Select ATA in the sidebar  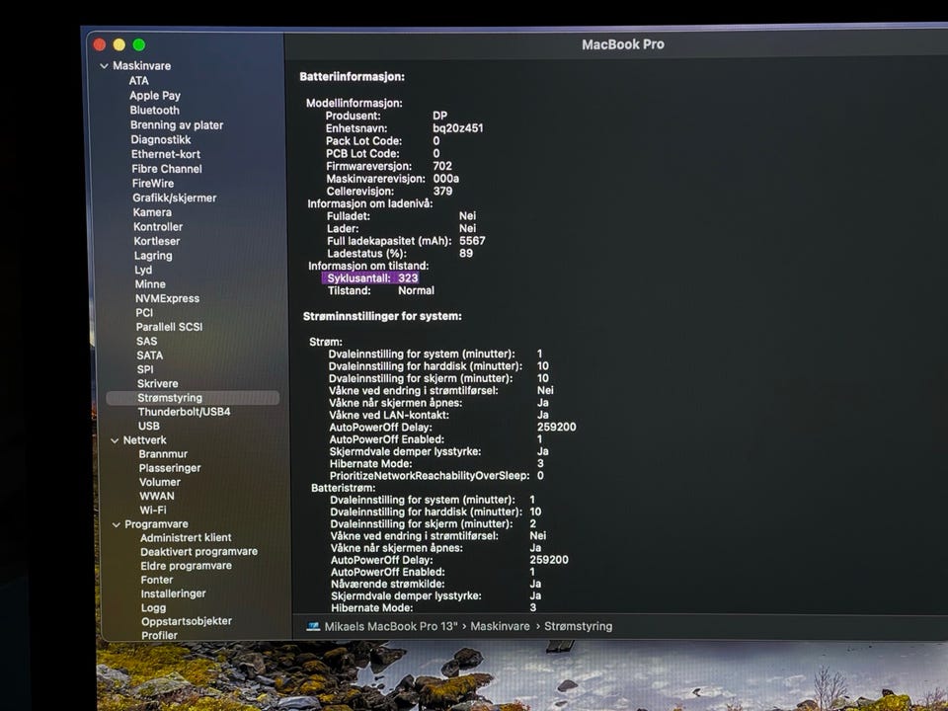pos(138,80)
